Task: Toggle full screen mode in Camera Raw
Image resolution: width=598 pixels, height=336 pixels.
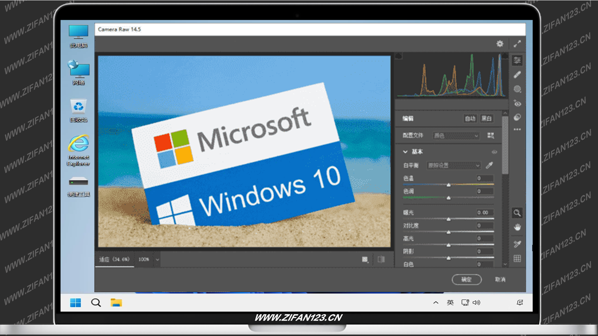Action: tap(517, 44)
